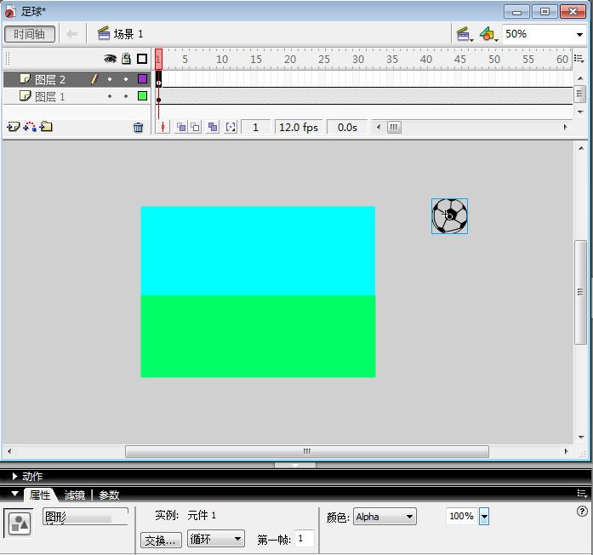Collapse the properties panel triangle
The height and width of the screenshot is (555, 593).
tap(14, 494)
